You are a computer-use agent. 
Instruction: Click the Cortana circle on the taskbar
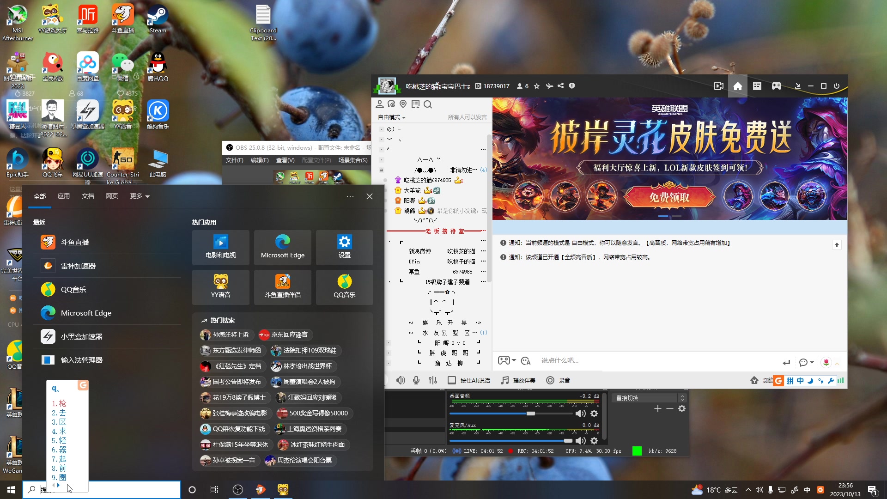(192, 490)
